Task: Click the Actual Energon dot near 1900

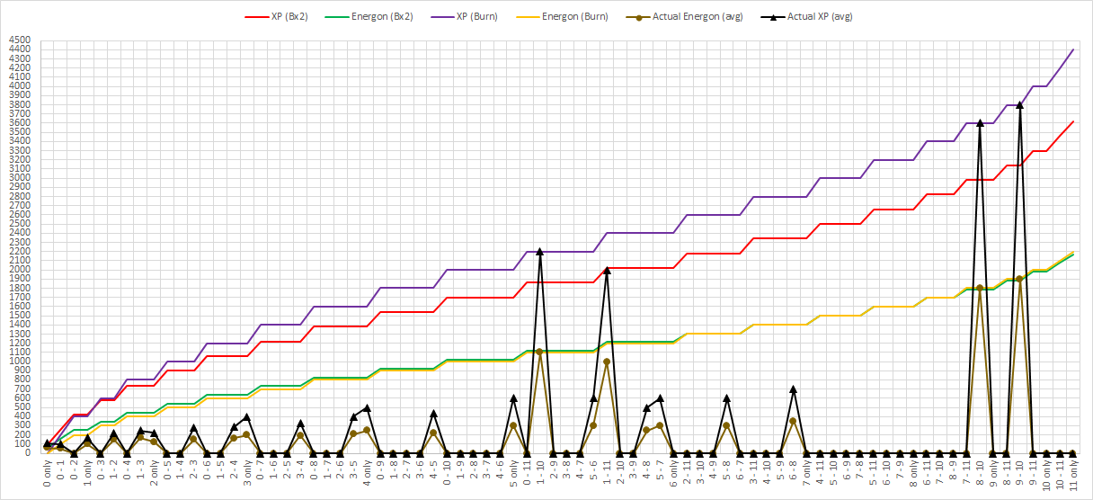Action: pyautogui.click(x=1019, y=279)
